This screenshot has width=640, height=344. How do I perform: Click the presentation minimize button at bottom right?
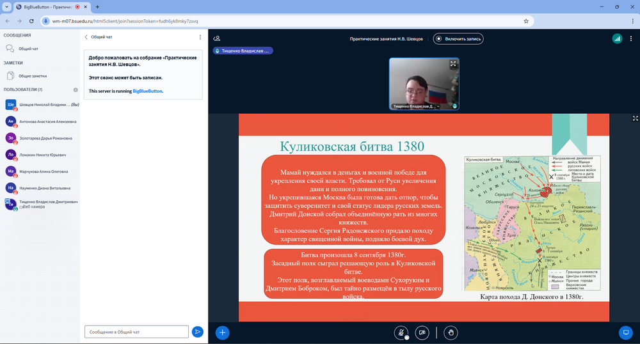coord(625,332)
